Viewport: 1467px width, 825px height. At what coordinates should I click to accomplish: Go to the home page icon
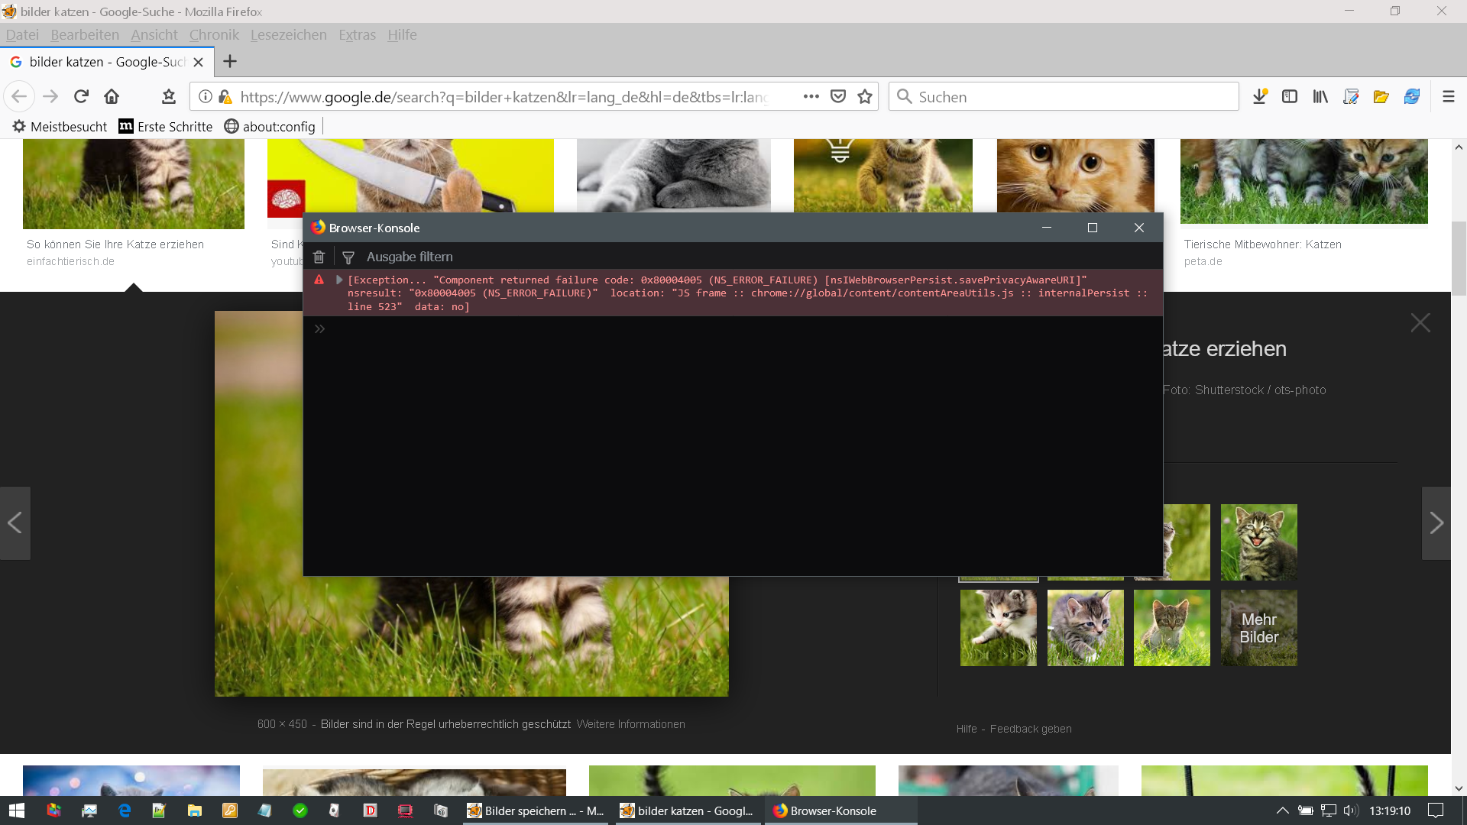(x=112, y=97)
